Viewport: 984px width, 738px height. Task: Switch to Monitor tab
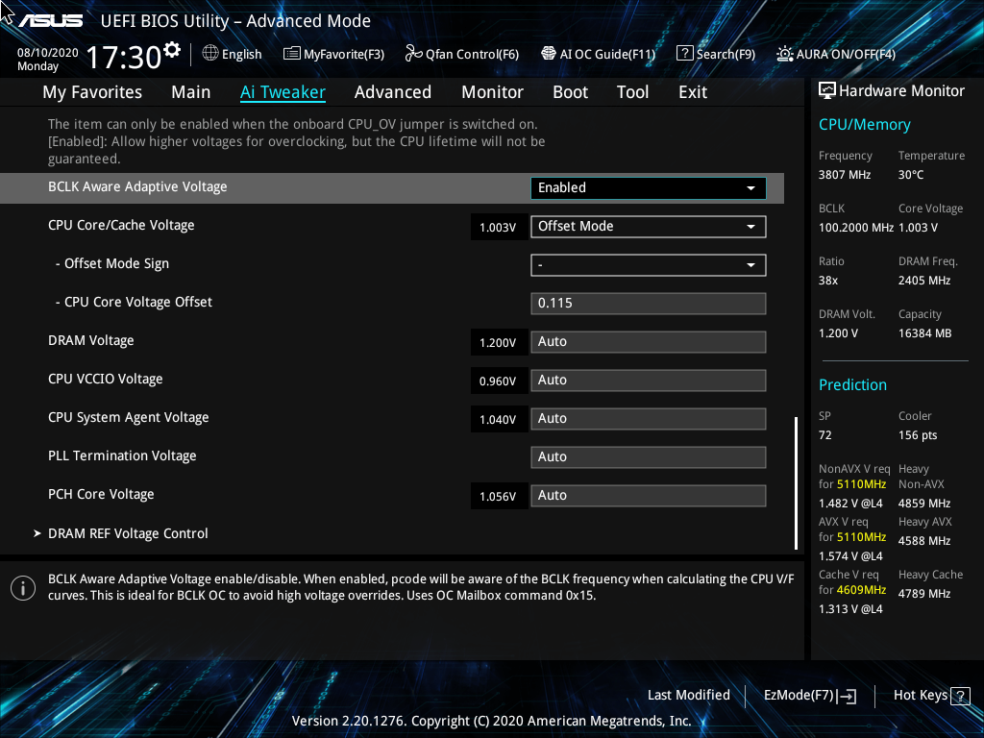[x=493, y=92]
